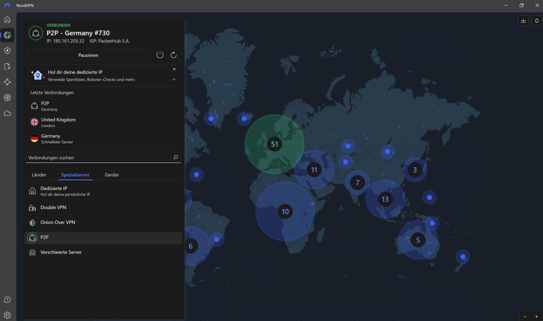This screenshot has height=321, width=543.
Task: Click the South America cluster marked 6
Action: point(191,246)
